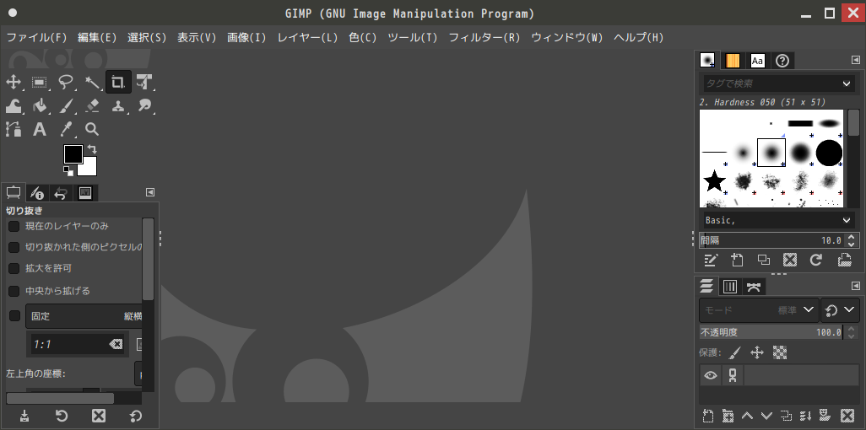Select the Bucket Fill tool

coord(39,106)
